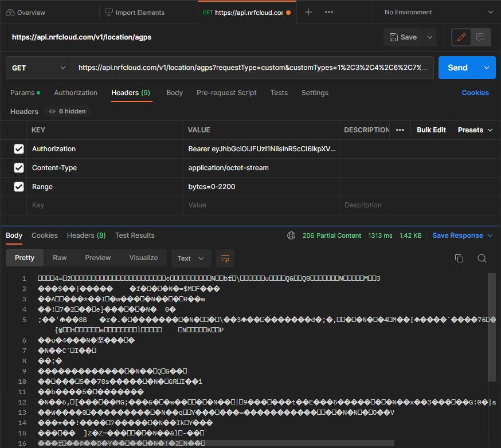Open the comments icon beside edit pencil

480,37
